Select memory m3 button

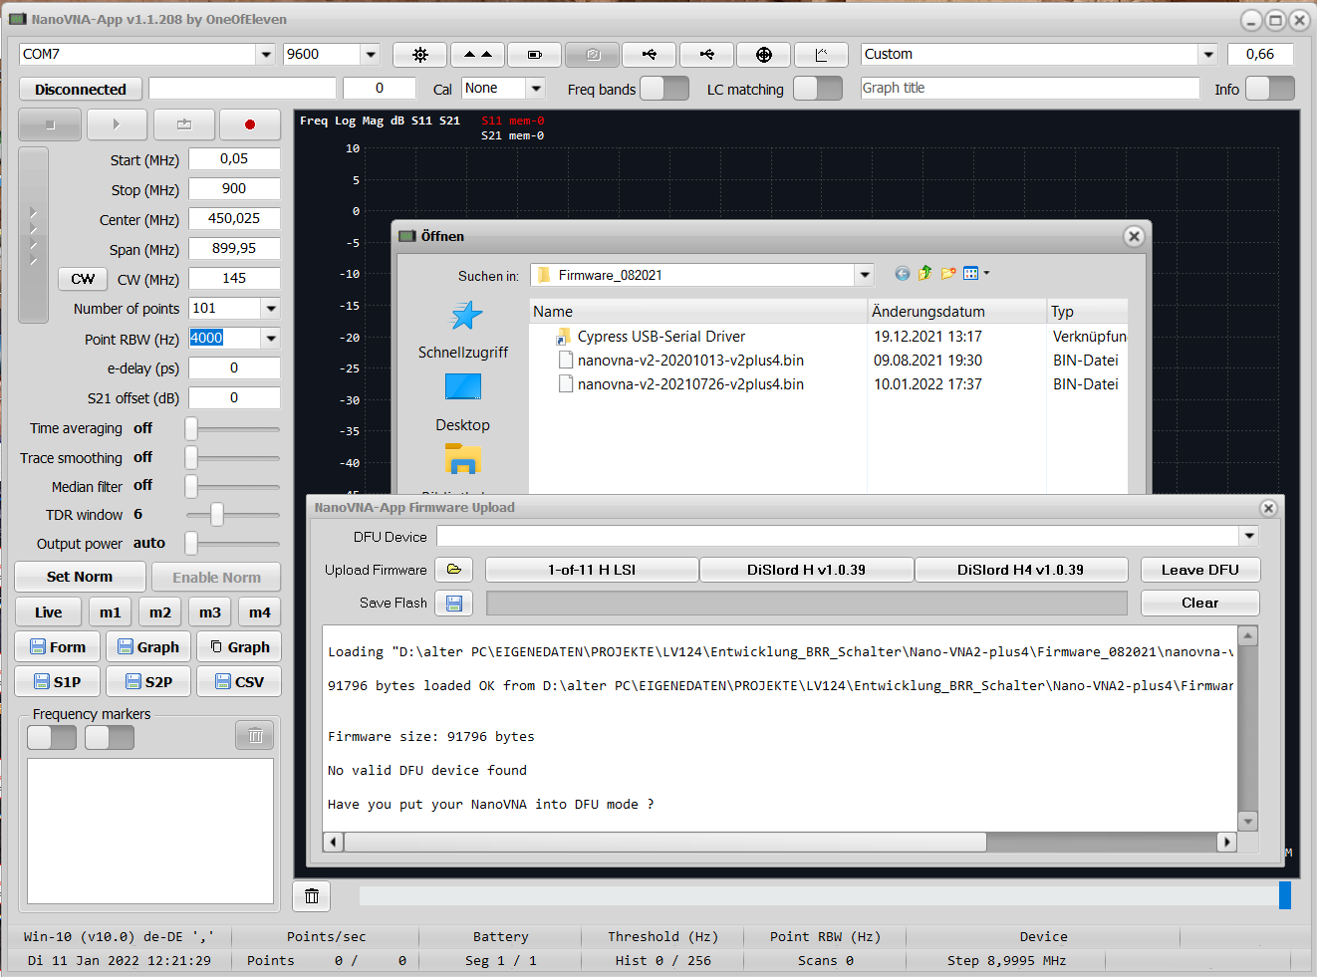(x=210, y=612)
